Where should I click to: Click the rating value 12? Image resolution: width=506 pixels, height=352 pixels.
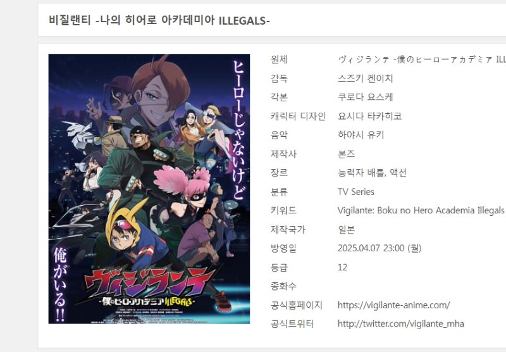(342, 267)
